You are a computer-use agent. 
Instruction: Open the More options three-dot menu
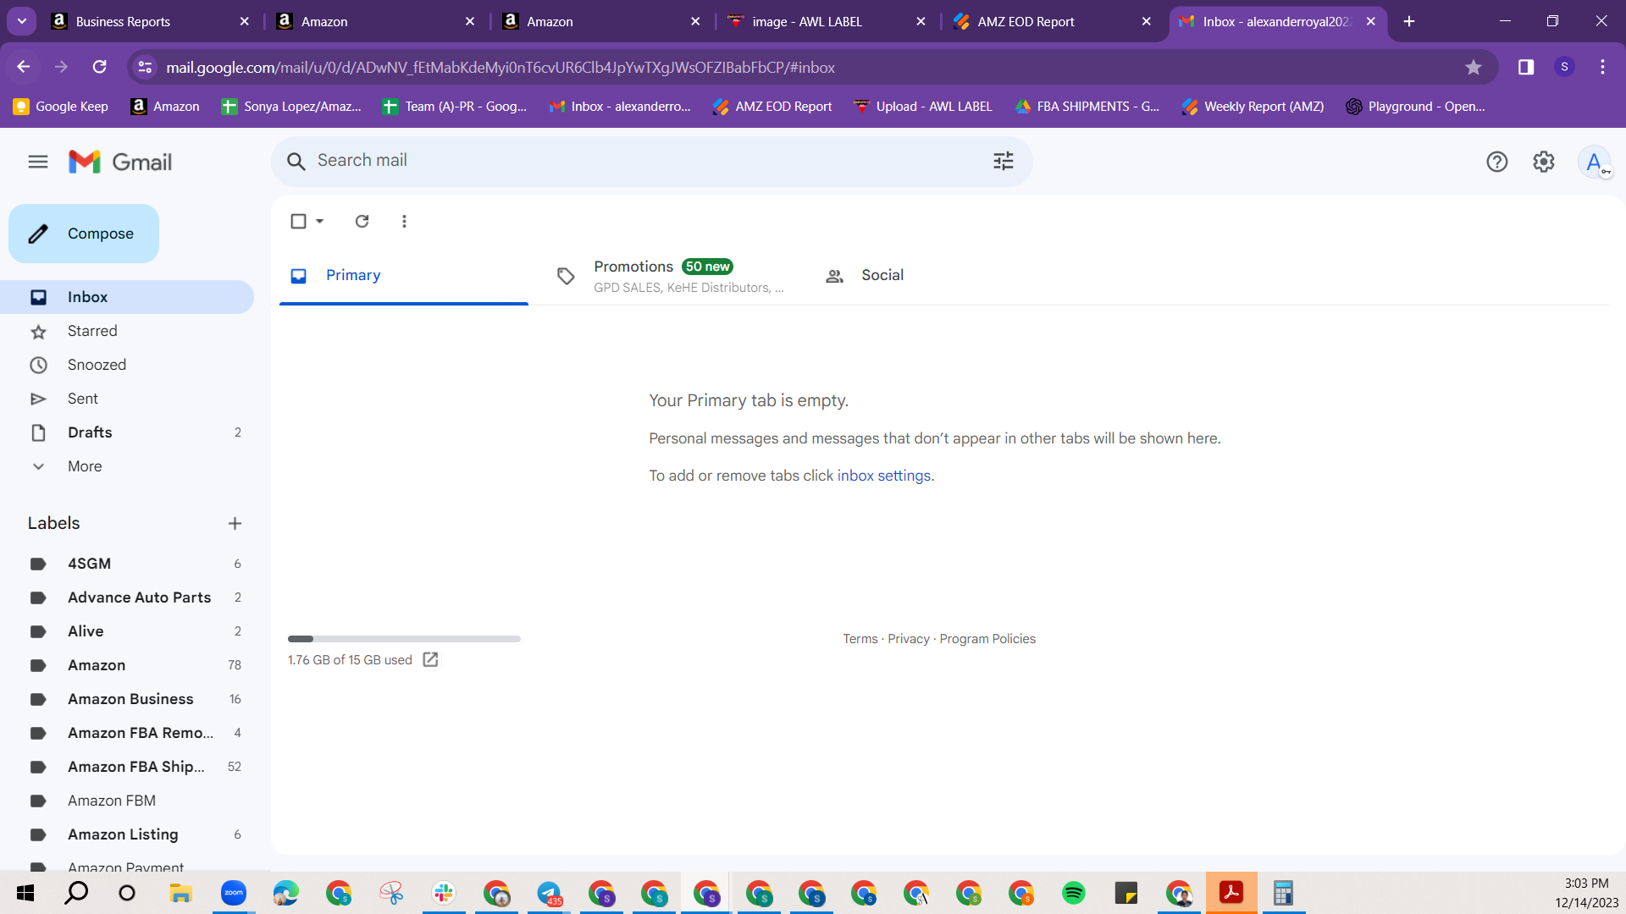click(x=404, y=221)
